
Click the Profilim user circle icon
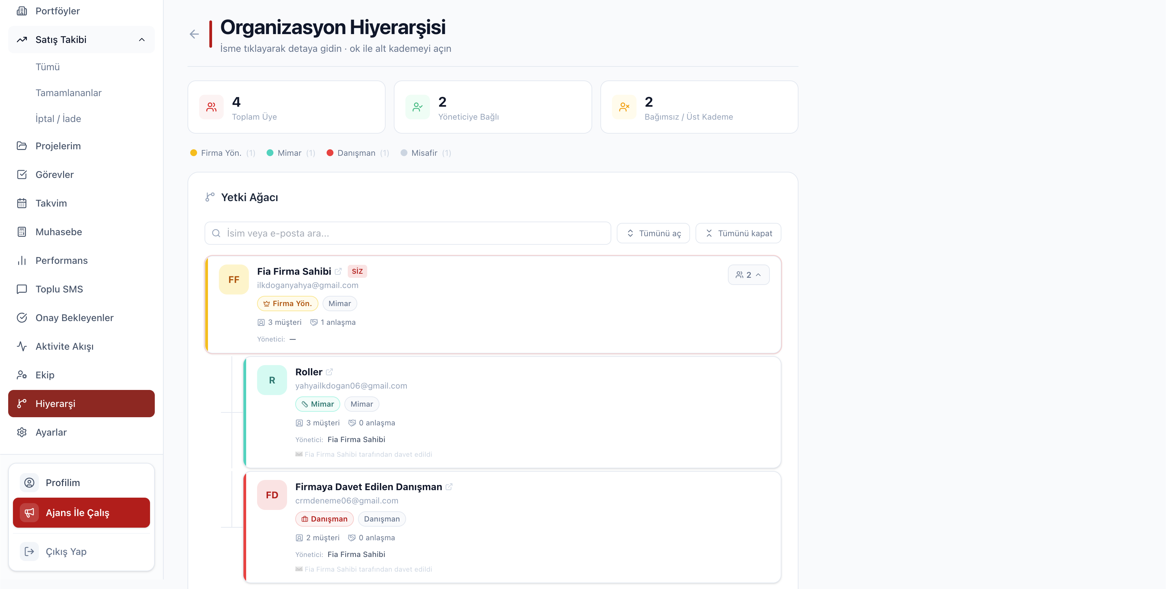click(x=29, y=483)
